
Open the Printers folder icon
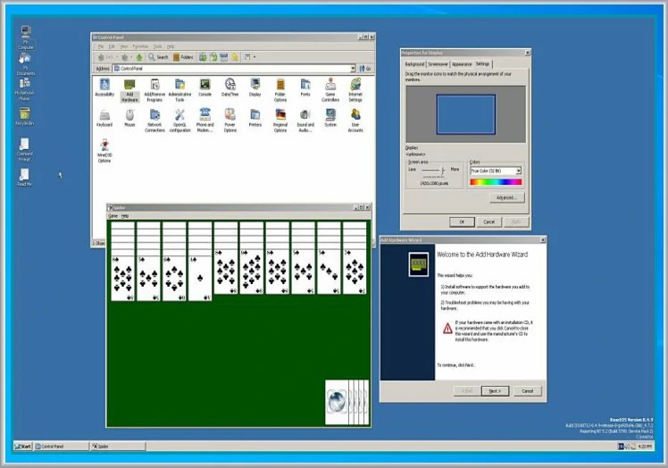pos(255,118)
